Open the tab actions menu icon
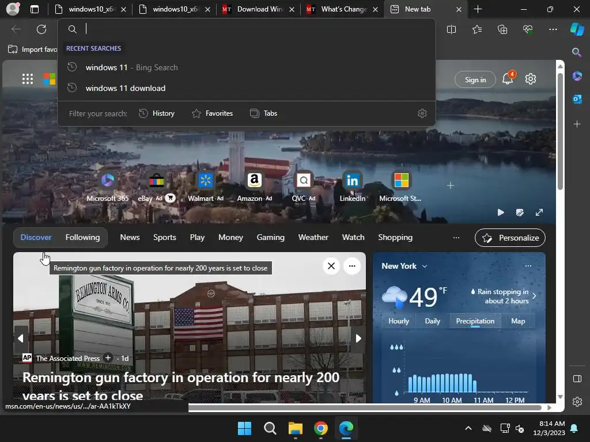This screenshot has width=590, height=442. [34, 9]
